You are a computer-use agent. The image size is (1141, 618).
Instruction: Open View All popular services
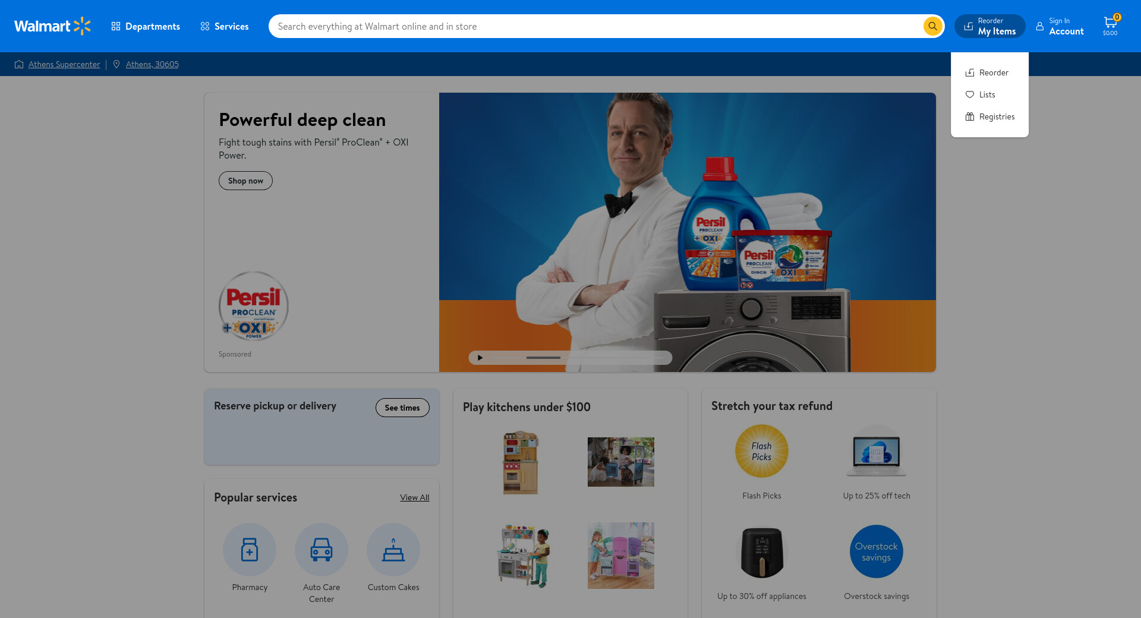coord(415,497)
